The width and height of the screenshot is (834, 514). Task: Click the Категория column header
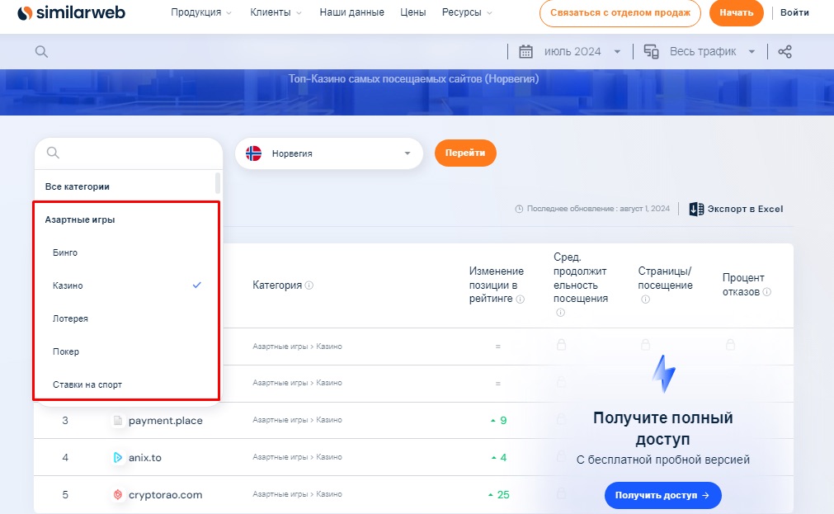[277, 285]
